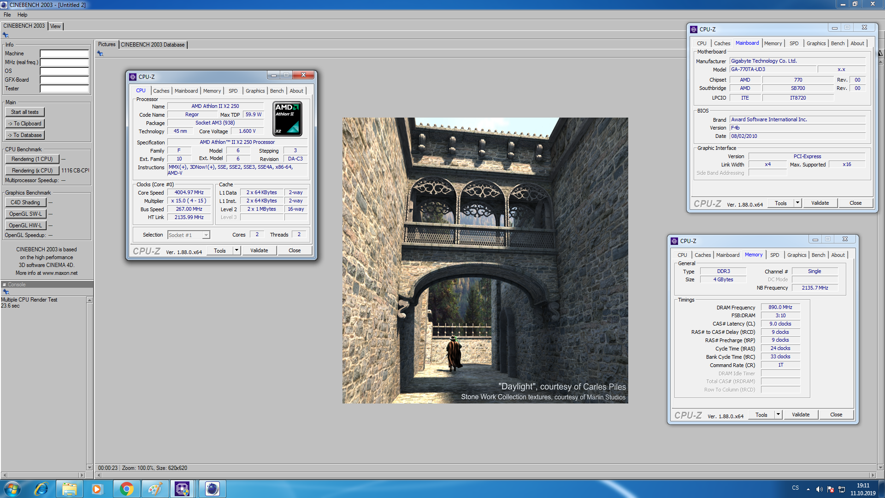The height and width of the screenshot is (498, 885).
Task: Switch to CPU-Z taskbar icon
Action: (x=183, y=489)
